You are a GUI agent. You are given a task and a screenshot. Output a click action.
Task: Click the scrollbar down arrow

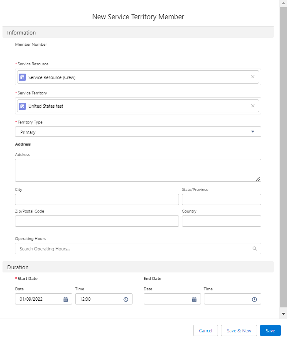[x=283, y=313]
